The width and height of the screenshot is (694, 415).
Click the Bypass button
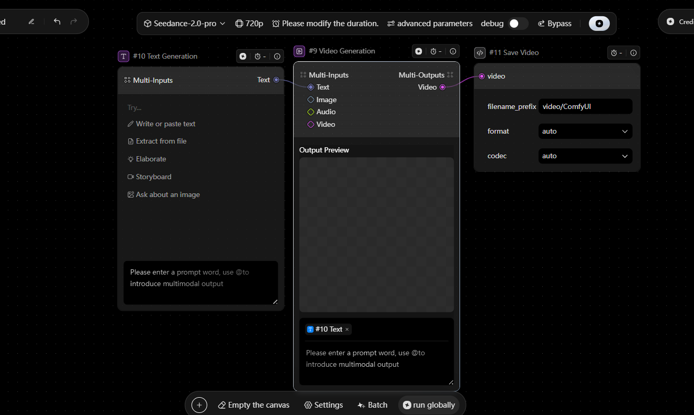click(554, 24)
